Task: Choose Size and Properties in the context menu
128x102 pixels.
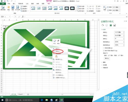Action: pos(60,75)
